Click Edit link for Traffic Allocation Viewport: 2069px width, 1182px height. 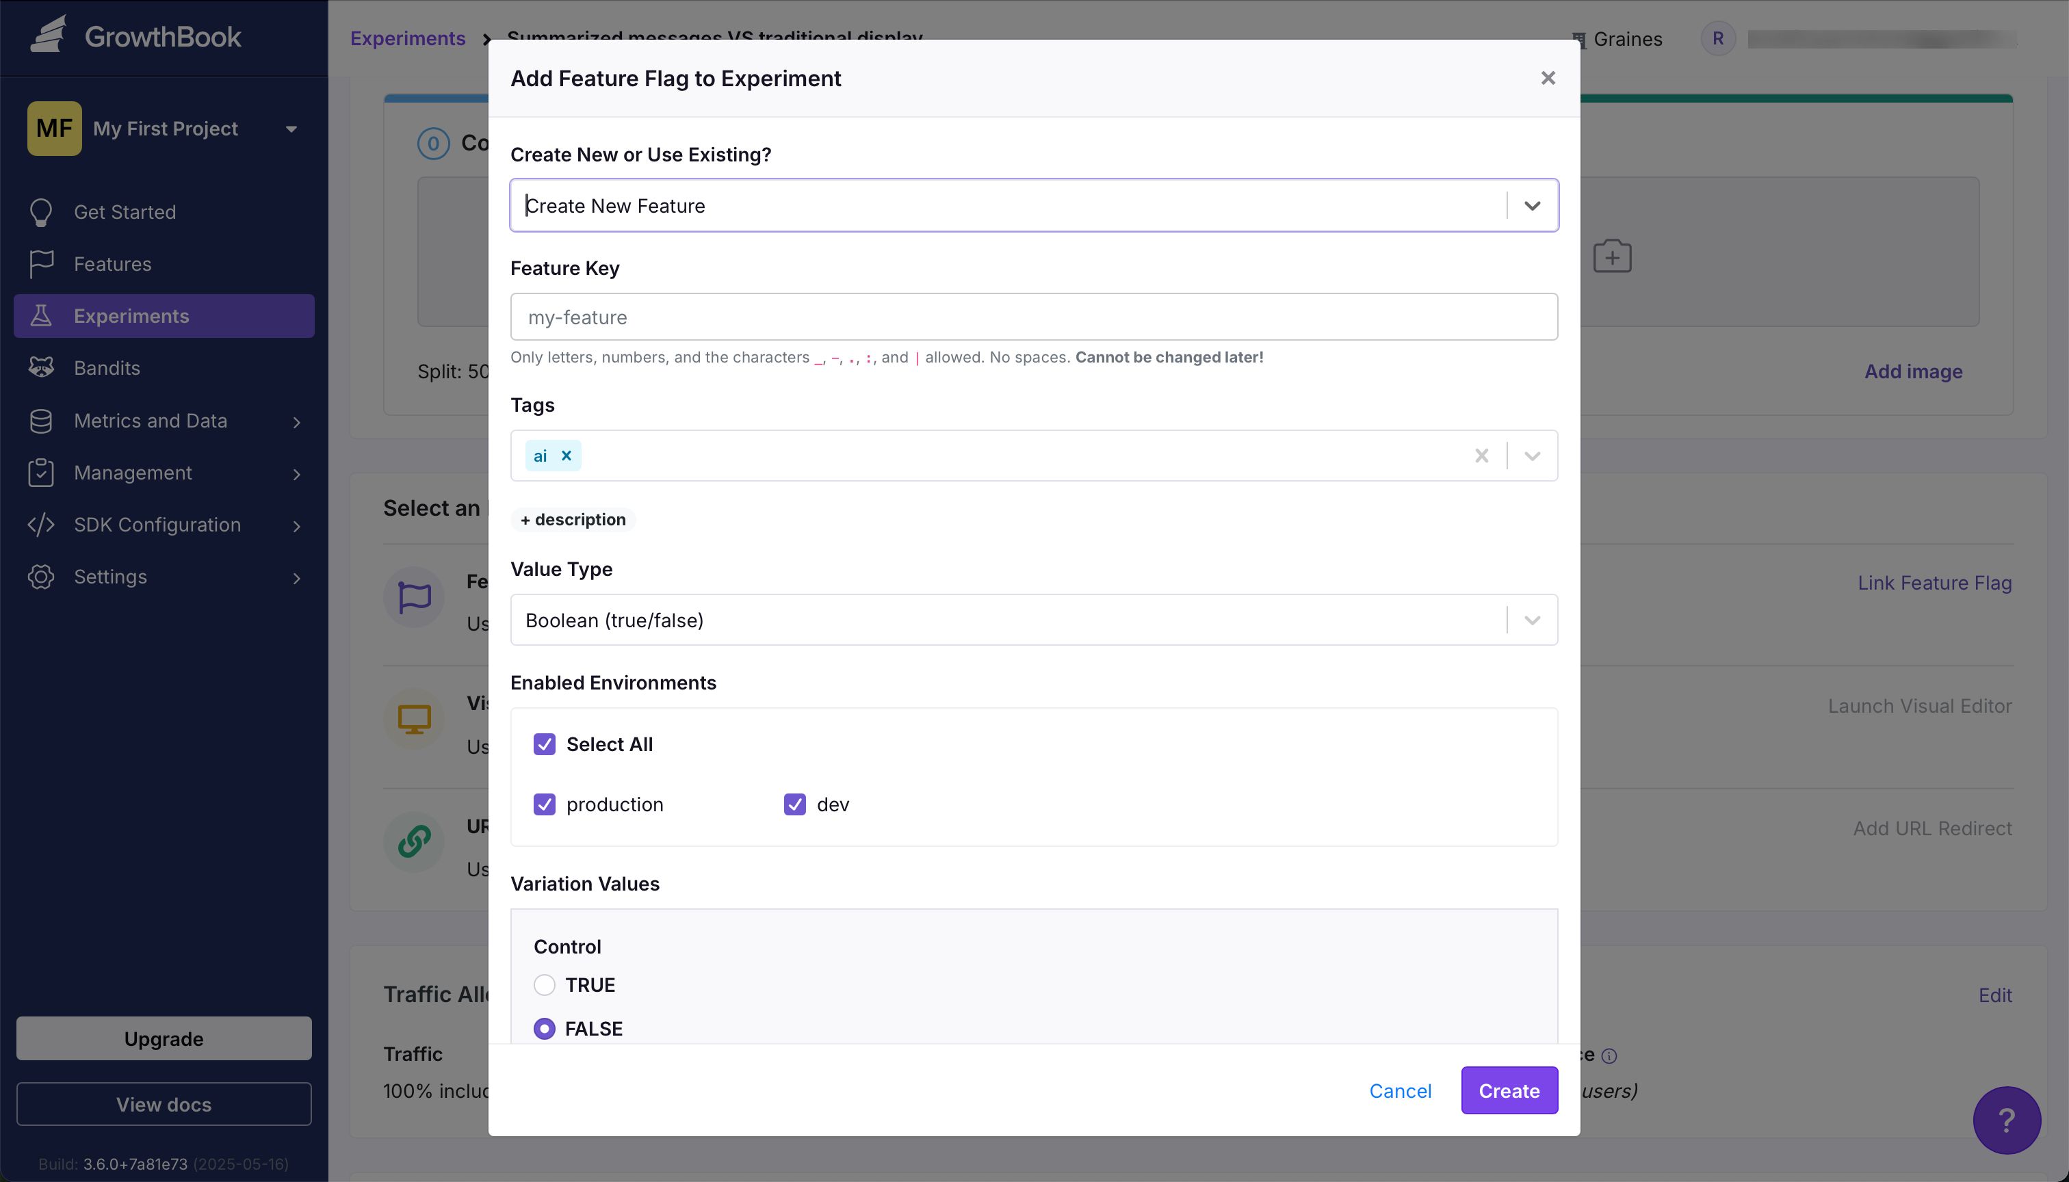coord(1995,995)
